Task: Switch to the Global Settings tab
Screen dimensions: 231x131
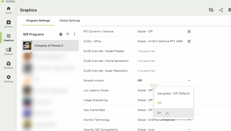Action: click(x=70, y=20)
